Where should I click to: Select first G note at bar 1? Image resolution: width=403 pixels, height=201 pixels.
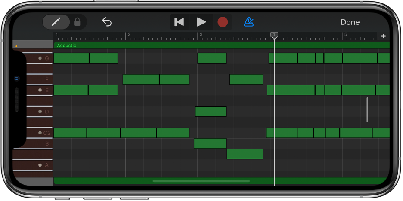[x=71, y=58]
